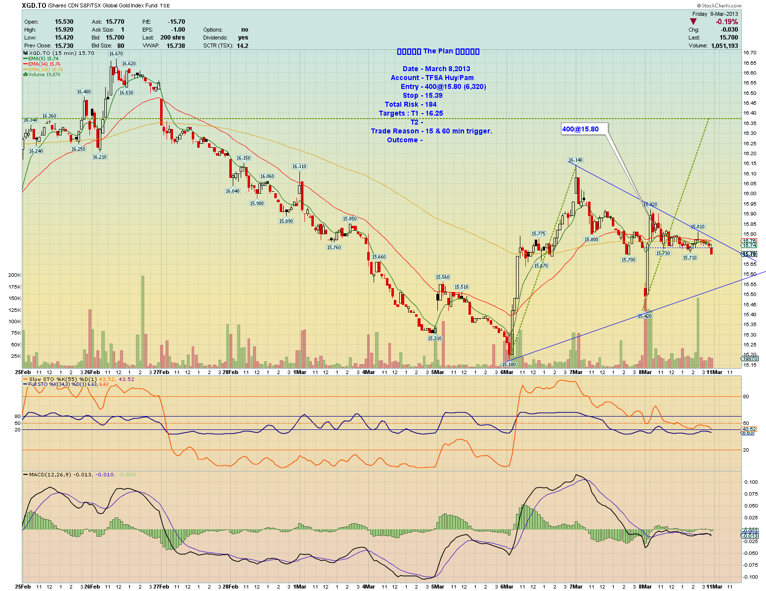Click the Volume value 1,051,193
The width and height of the screenshot is (766, 591).
click(724, 45)
